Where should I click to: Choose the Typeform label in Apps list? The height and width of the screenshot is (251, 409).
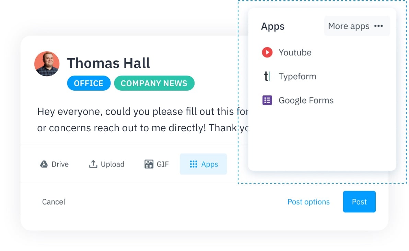[x=297, y=76]
